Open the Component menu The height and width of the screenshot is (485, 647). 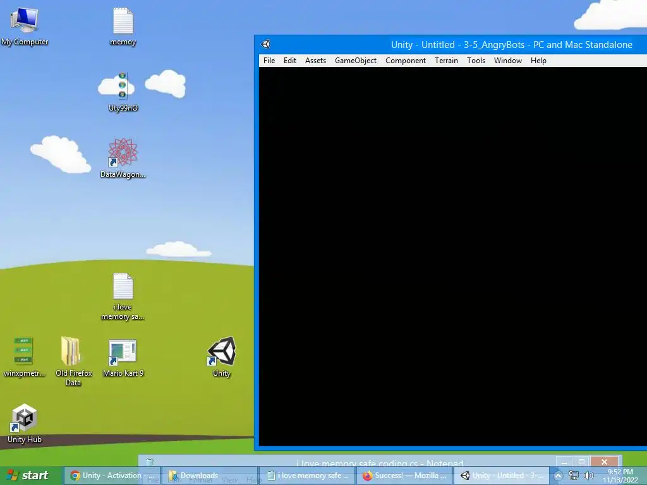[406, 61]
